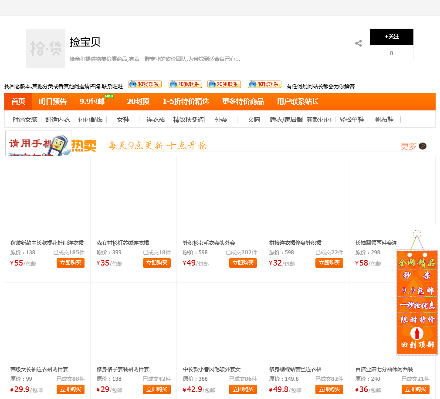This screenshot has height=399, width=440.
Task: Select the 精致秋冬裤 category
Action: tap(188, 120)
